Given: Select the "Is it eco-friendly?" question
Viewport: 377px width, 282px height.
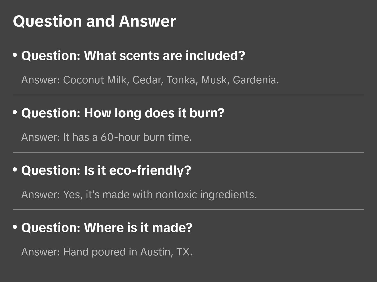Looking at the screenshot, I should (x=106, y=170).
